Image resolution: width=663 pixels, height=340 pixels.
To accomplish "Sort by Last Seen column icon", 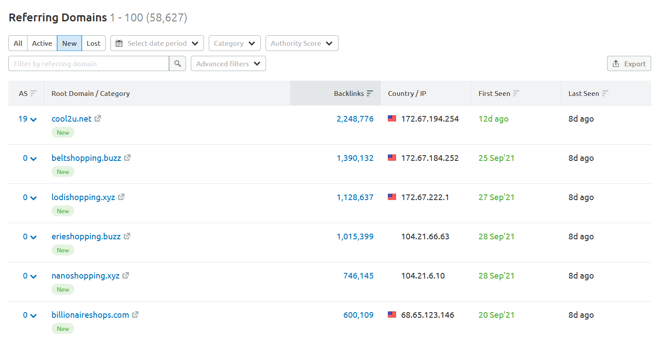I will click(605, 93).
